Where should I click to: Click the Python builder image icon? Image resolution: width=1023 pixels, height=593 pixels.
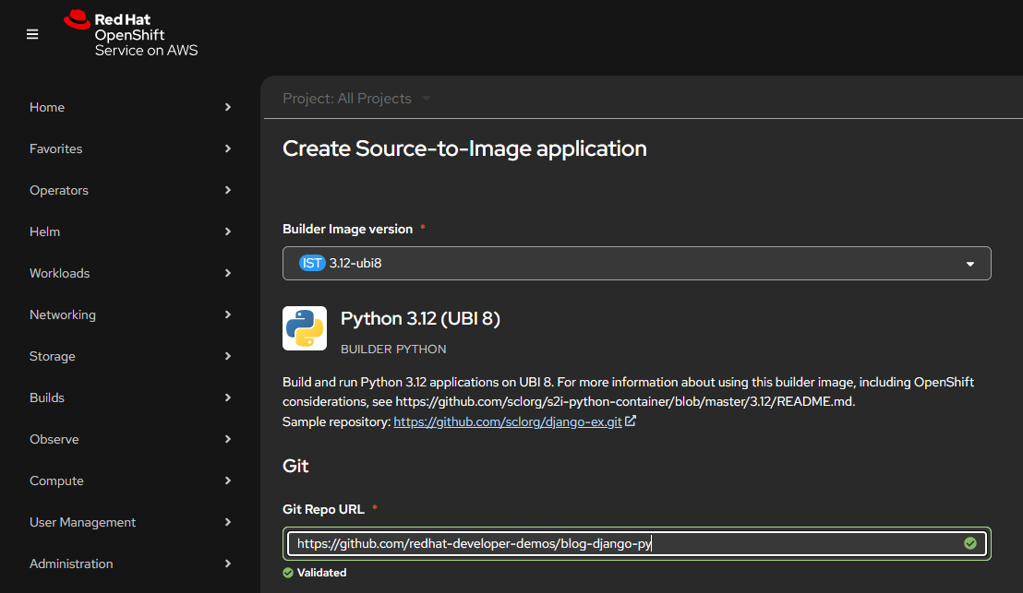[304, 328]
